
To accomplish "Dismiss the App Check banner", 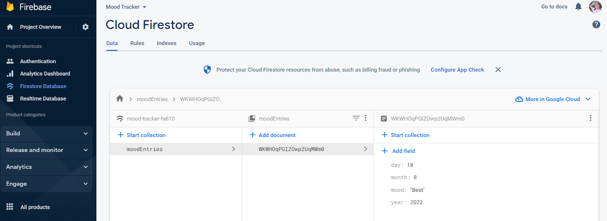I will [498, 70].
